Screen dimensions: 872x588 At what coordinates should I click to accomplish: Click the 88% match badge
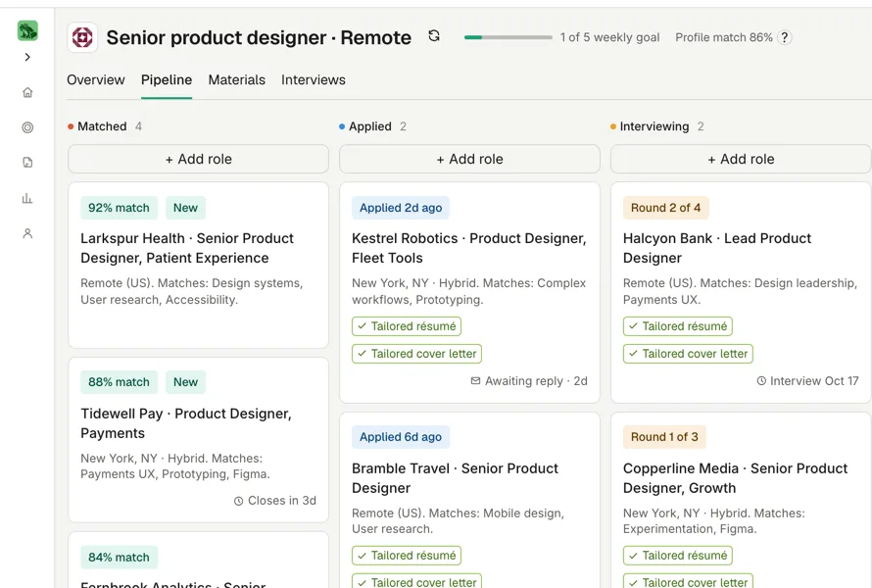pyautogui.click(x=119, y=382)
